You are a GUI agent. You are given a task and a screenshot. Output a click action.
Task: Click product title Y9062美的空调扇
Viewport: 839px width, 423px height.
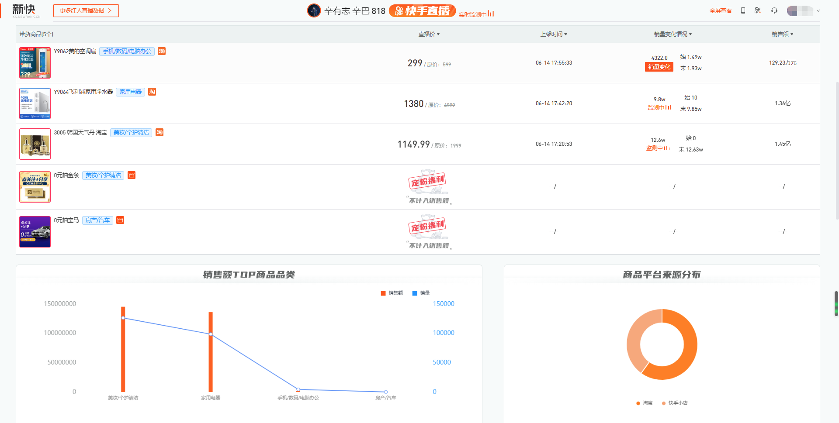[75, 51]
